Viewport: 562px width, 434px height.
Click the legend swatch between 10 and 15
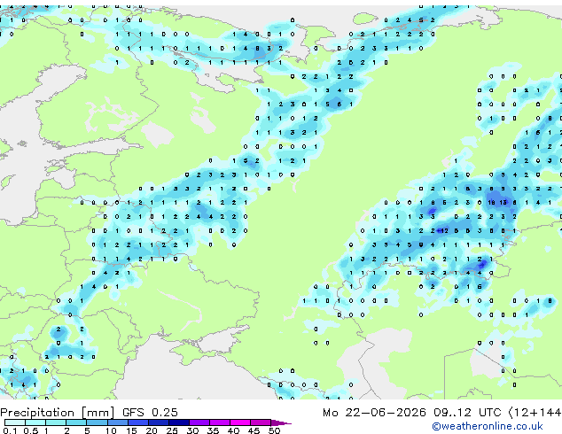[118, 422]
